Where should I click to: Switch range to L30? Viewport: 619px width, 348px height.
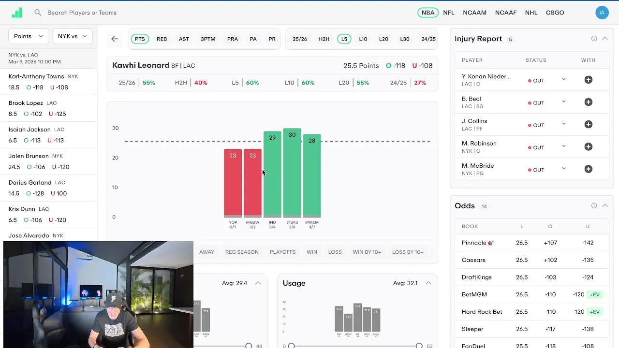[405, 39]
